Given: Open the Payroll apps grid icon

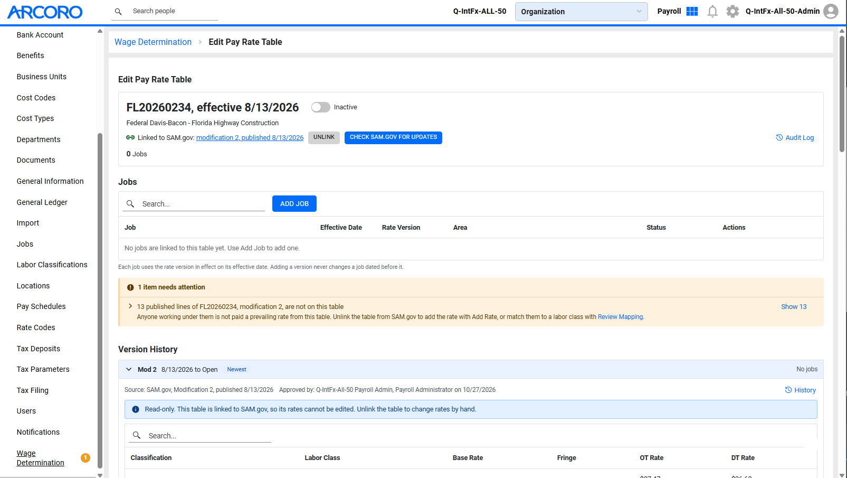Looking at the screenshot, I should 692,11.
